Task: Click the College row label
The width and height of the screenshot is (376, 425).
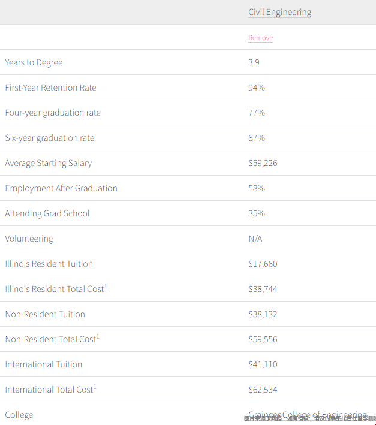Action: [19, 415]
